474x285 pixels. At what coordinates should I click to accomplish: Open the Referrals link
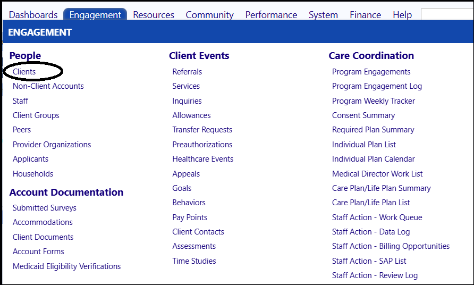tap(187, 72)
